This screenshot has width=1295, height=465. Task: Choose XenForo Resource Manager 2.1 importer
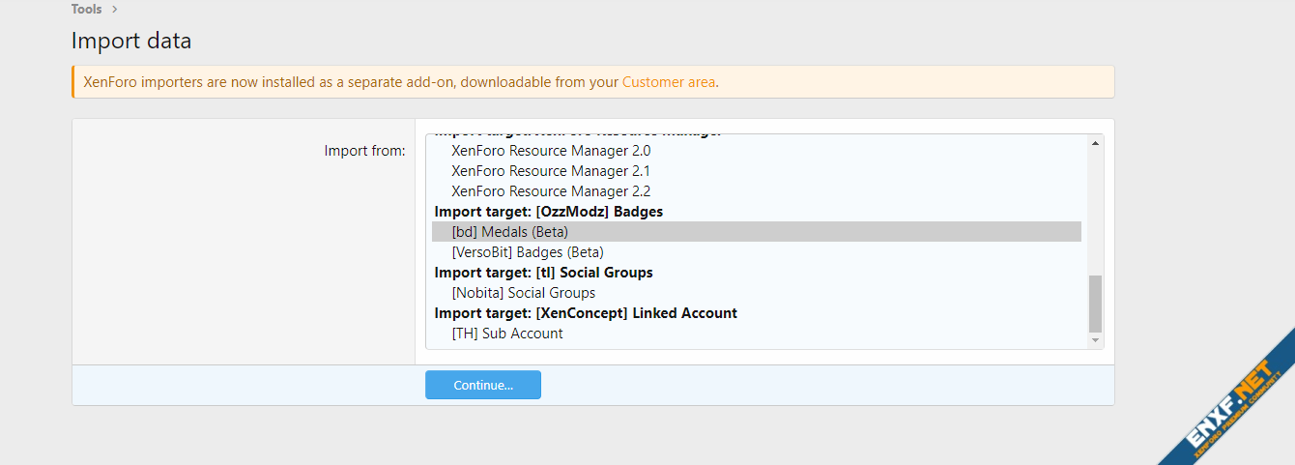(551, 171)
